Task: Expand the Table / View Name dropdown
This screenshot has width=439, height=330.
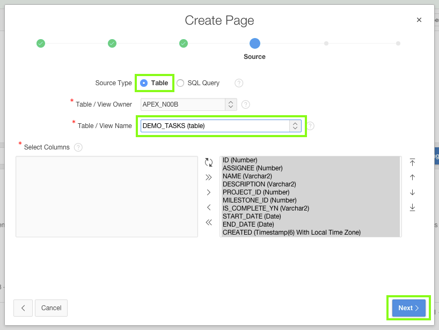Action: tap(295, 126)
